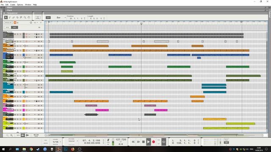Viewport: 271px width, 152px height.
Task: Click the 4/4 time signature display
Action: [x=121, y=144]
